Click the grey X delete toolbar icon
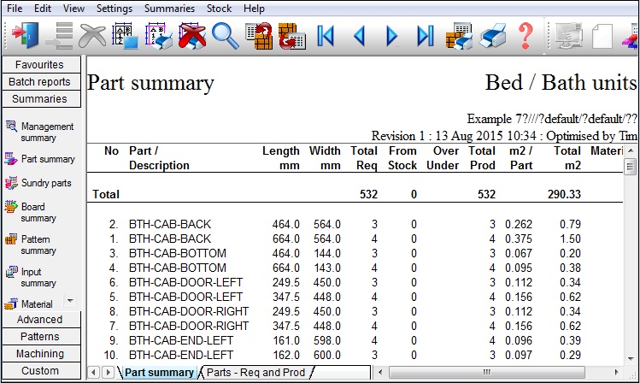640x383 pixels. 92,36
